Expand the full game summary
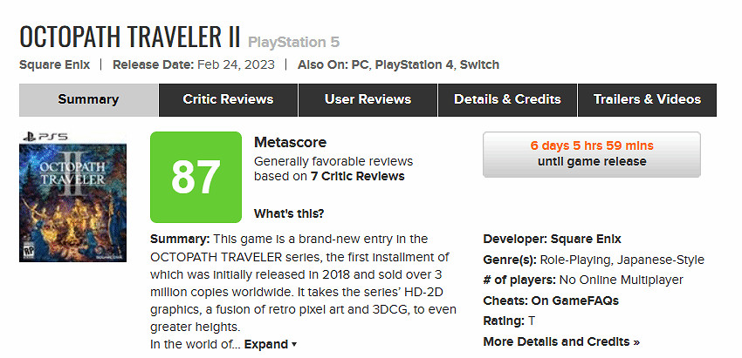Image resolution: width=742 pixels, height=358 pixels. coord(270,345)
